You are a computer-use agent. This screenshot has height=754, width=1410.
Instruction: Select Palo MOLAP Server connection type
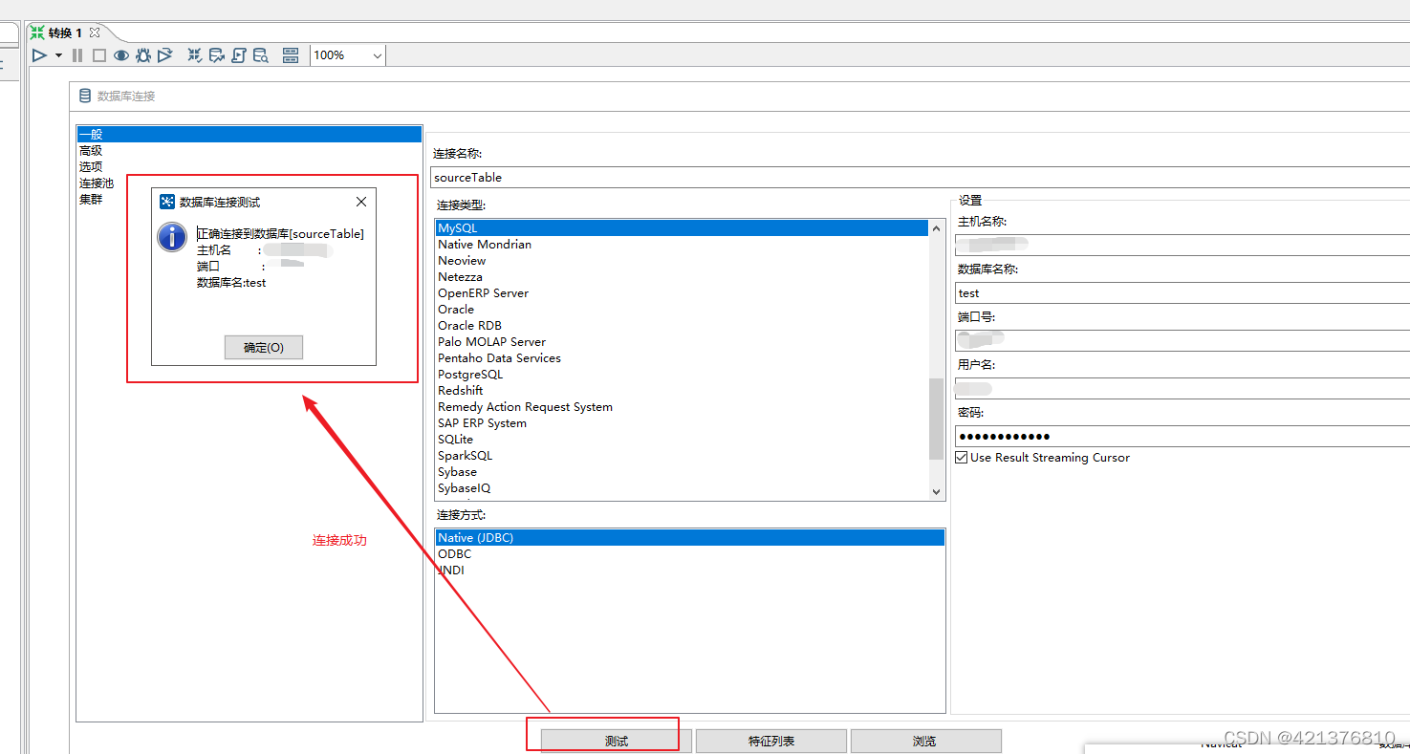tap(492, 341)
